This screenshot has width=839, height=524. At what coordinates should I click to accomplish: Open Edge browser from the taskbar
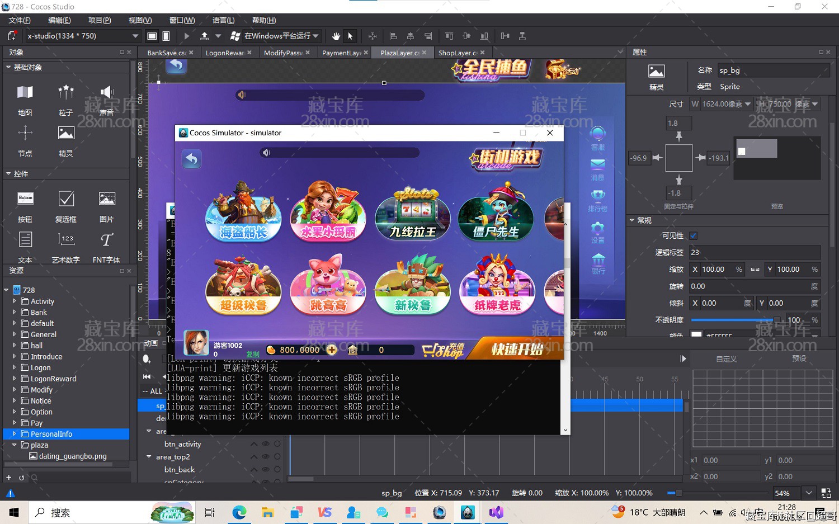pyautogui.click(x=239, y=512)
